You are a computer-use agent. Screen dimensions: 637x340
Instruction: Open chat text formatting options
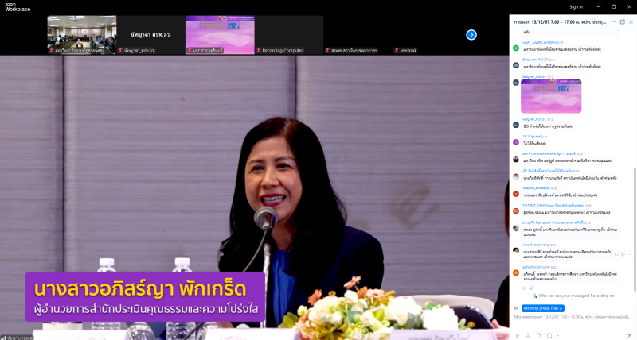(516, 334)
